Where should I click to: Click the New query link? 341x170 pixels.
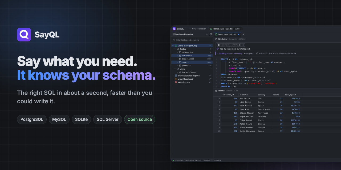(x=249, y=53)
